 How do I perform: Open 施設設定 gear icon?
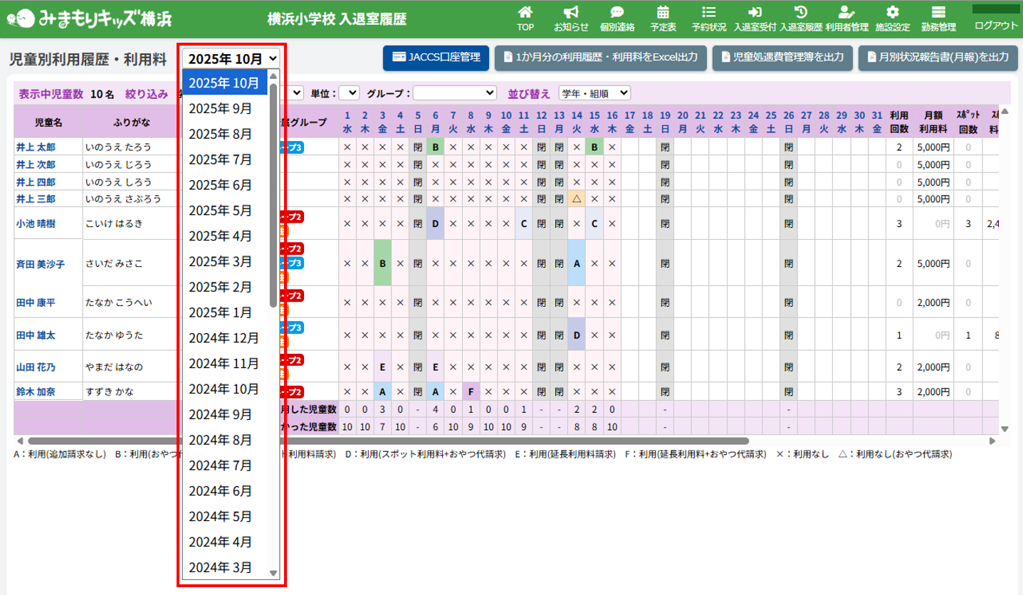892,13
